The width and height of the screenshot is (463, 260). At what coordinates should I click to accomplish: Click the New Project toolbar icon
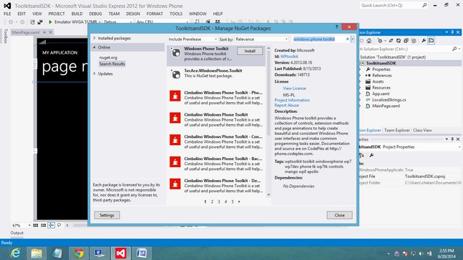pos(32,22)
